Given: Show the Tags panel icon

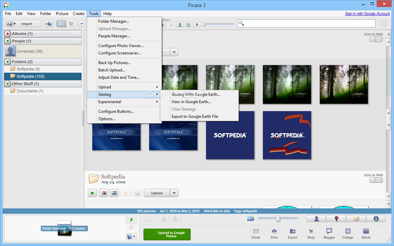Looking at the screenshot, I should tap(356, 219).
